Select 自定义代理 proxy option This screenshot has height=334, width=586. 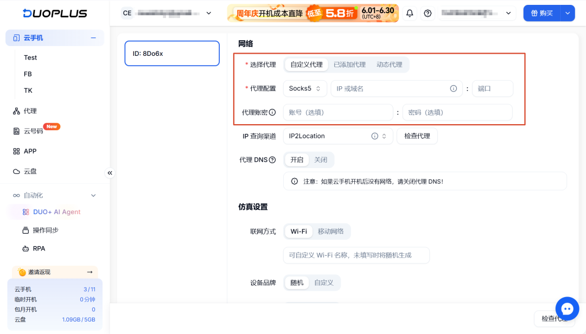coord(307,65)
